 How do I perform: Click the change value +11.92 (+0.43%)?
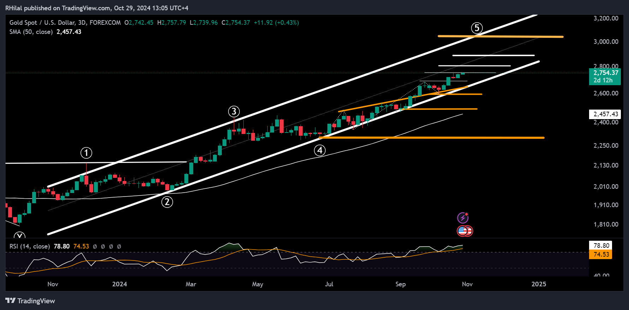277,23
